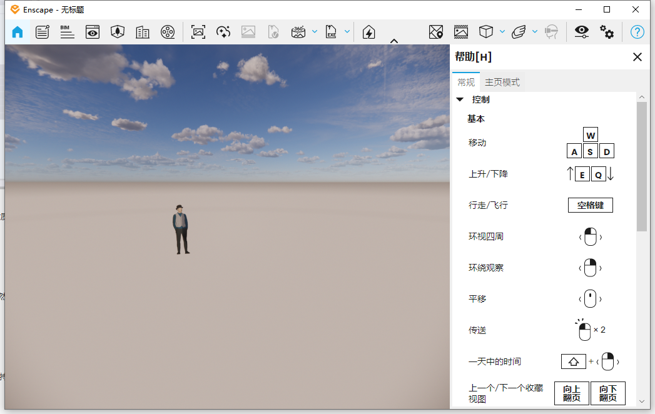Collapse toolbar with the upward chevron

[394, 41]
